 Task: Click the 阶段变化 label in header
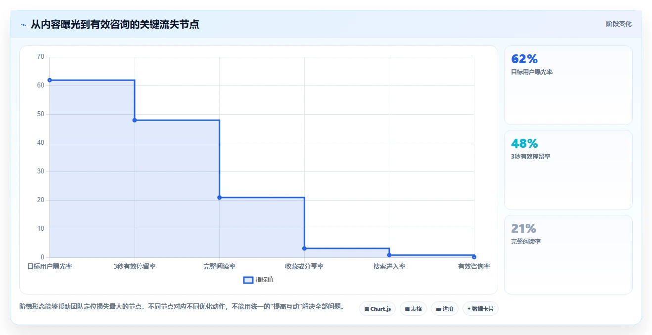pos(618,24)
